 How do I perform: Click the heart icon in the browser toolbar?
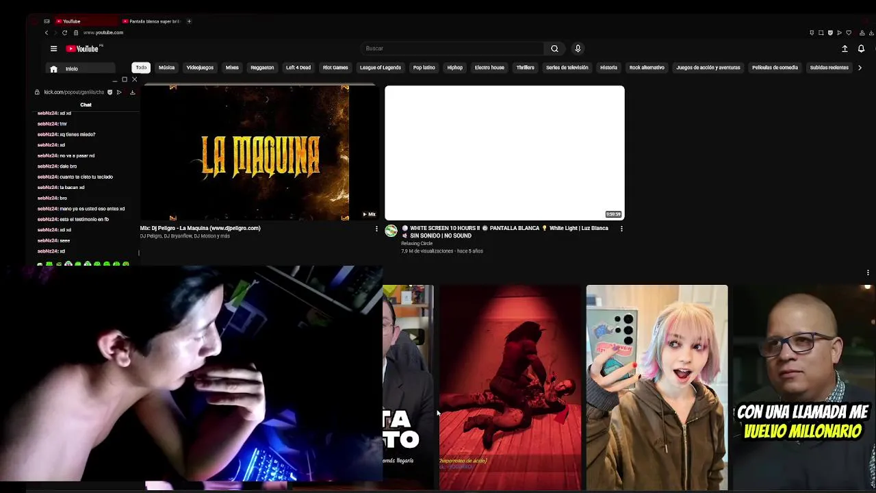pos(849,33)
